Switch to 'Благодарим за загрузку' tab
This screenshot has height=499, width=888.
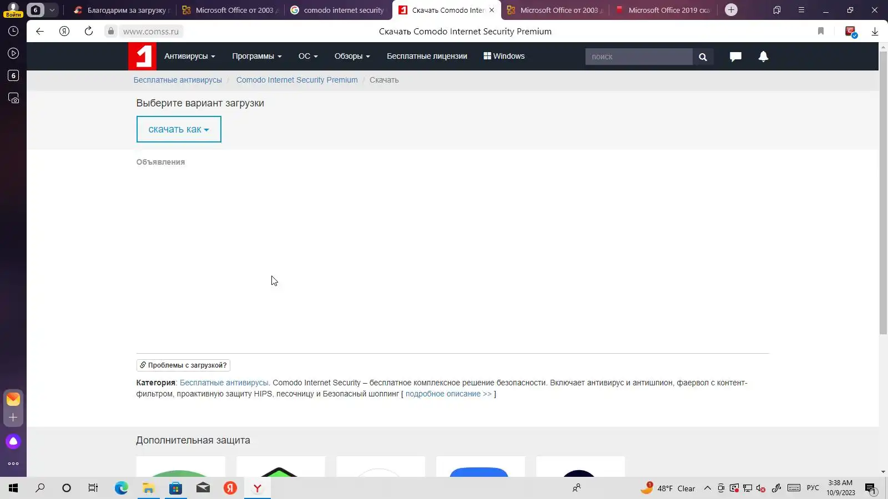tap(122, 10)
